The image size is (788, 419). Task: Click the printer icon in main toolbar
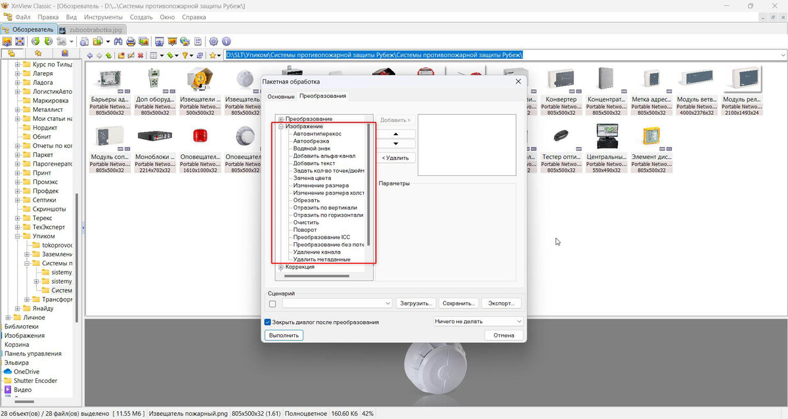(131, 41)
